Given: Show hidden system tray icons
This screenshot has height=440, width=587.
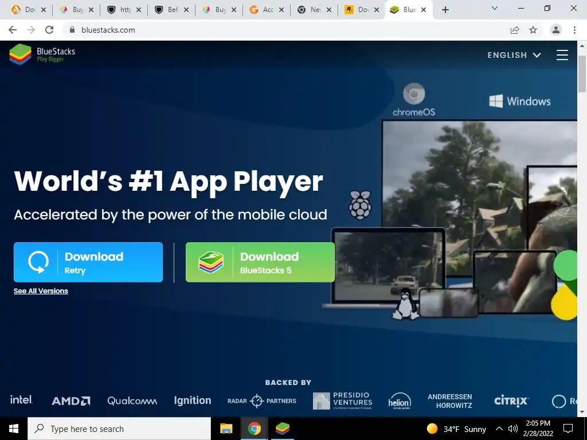Looking at the screenshot, I should coord(499,429).
